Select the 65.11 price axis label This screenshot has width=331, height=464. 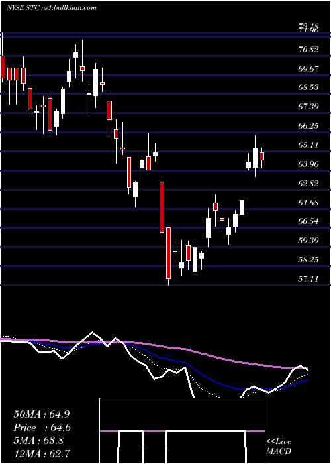(x=308, y=145)
